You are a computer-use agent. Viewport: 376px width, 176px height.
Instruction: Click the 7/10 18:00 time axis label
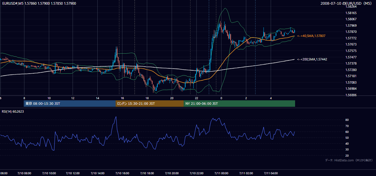tap(147, 173)
